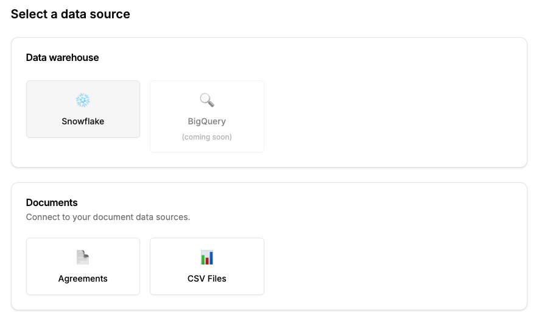Choose the Agreements text label
Screen dimensions: 542x320
click(83, 279)
